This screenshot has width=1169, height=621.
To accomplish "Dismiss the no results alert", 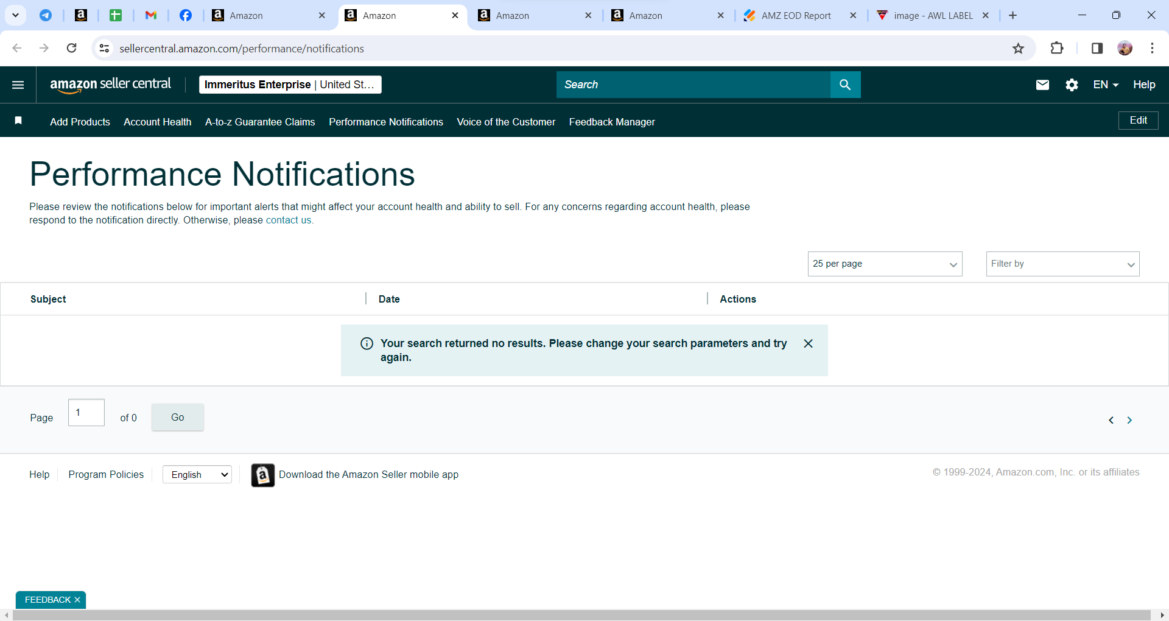I will (x=808, y=343).
